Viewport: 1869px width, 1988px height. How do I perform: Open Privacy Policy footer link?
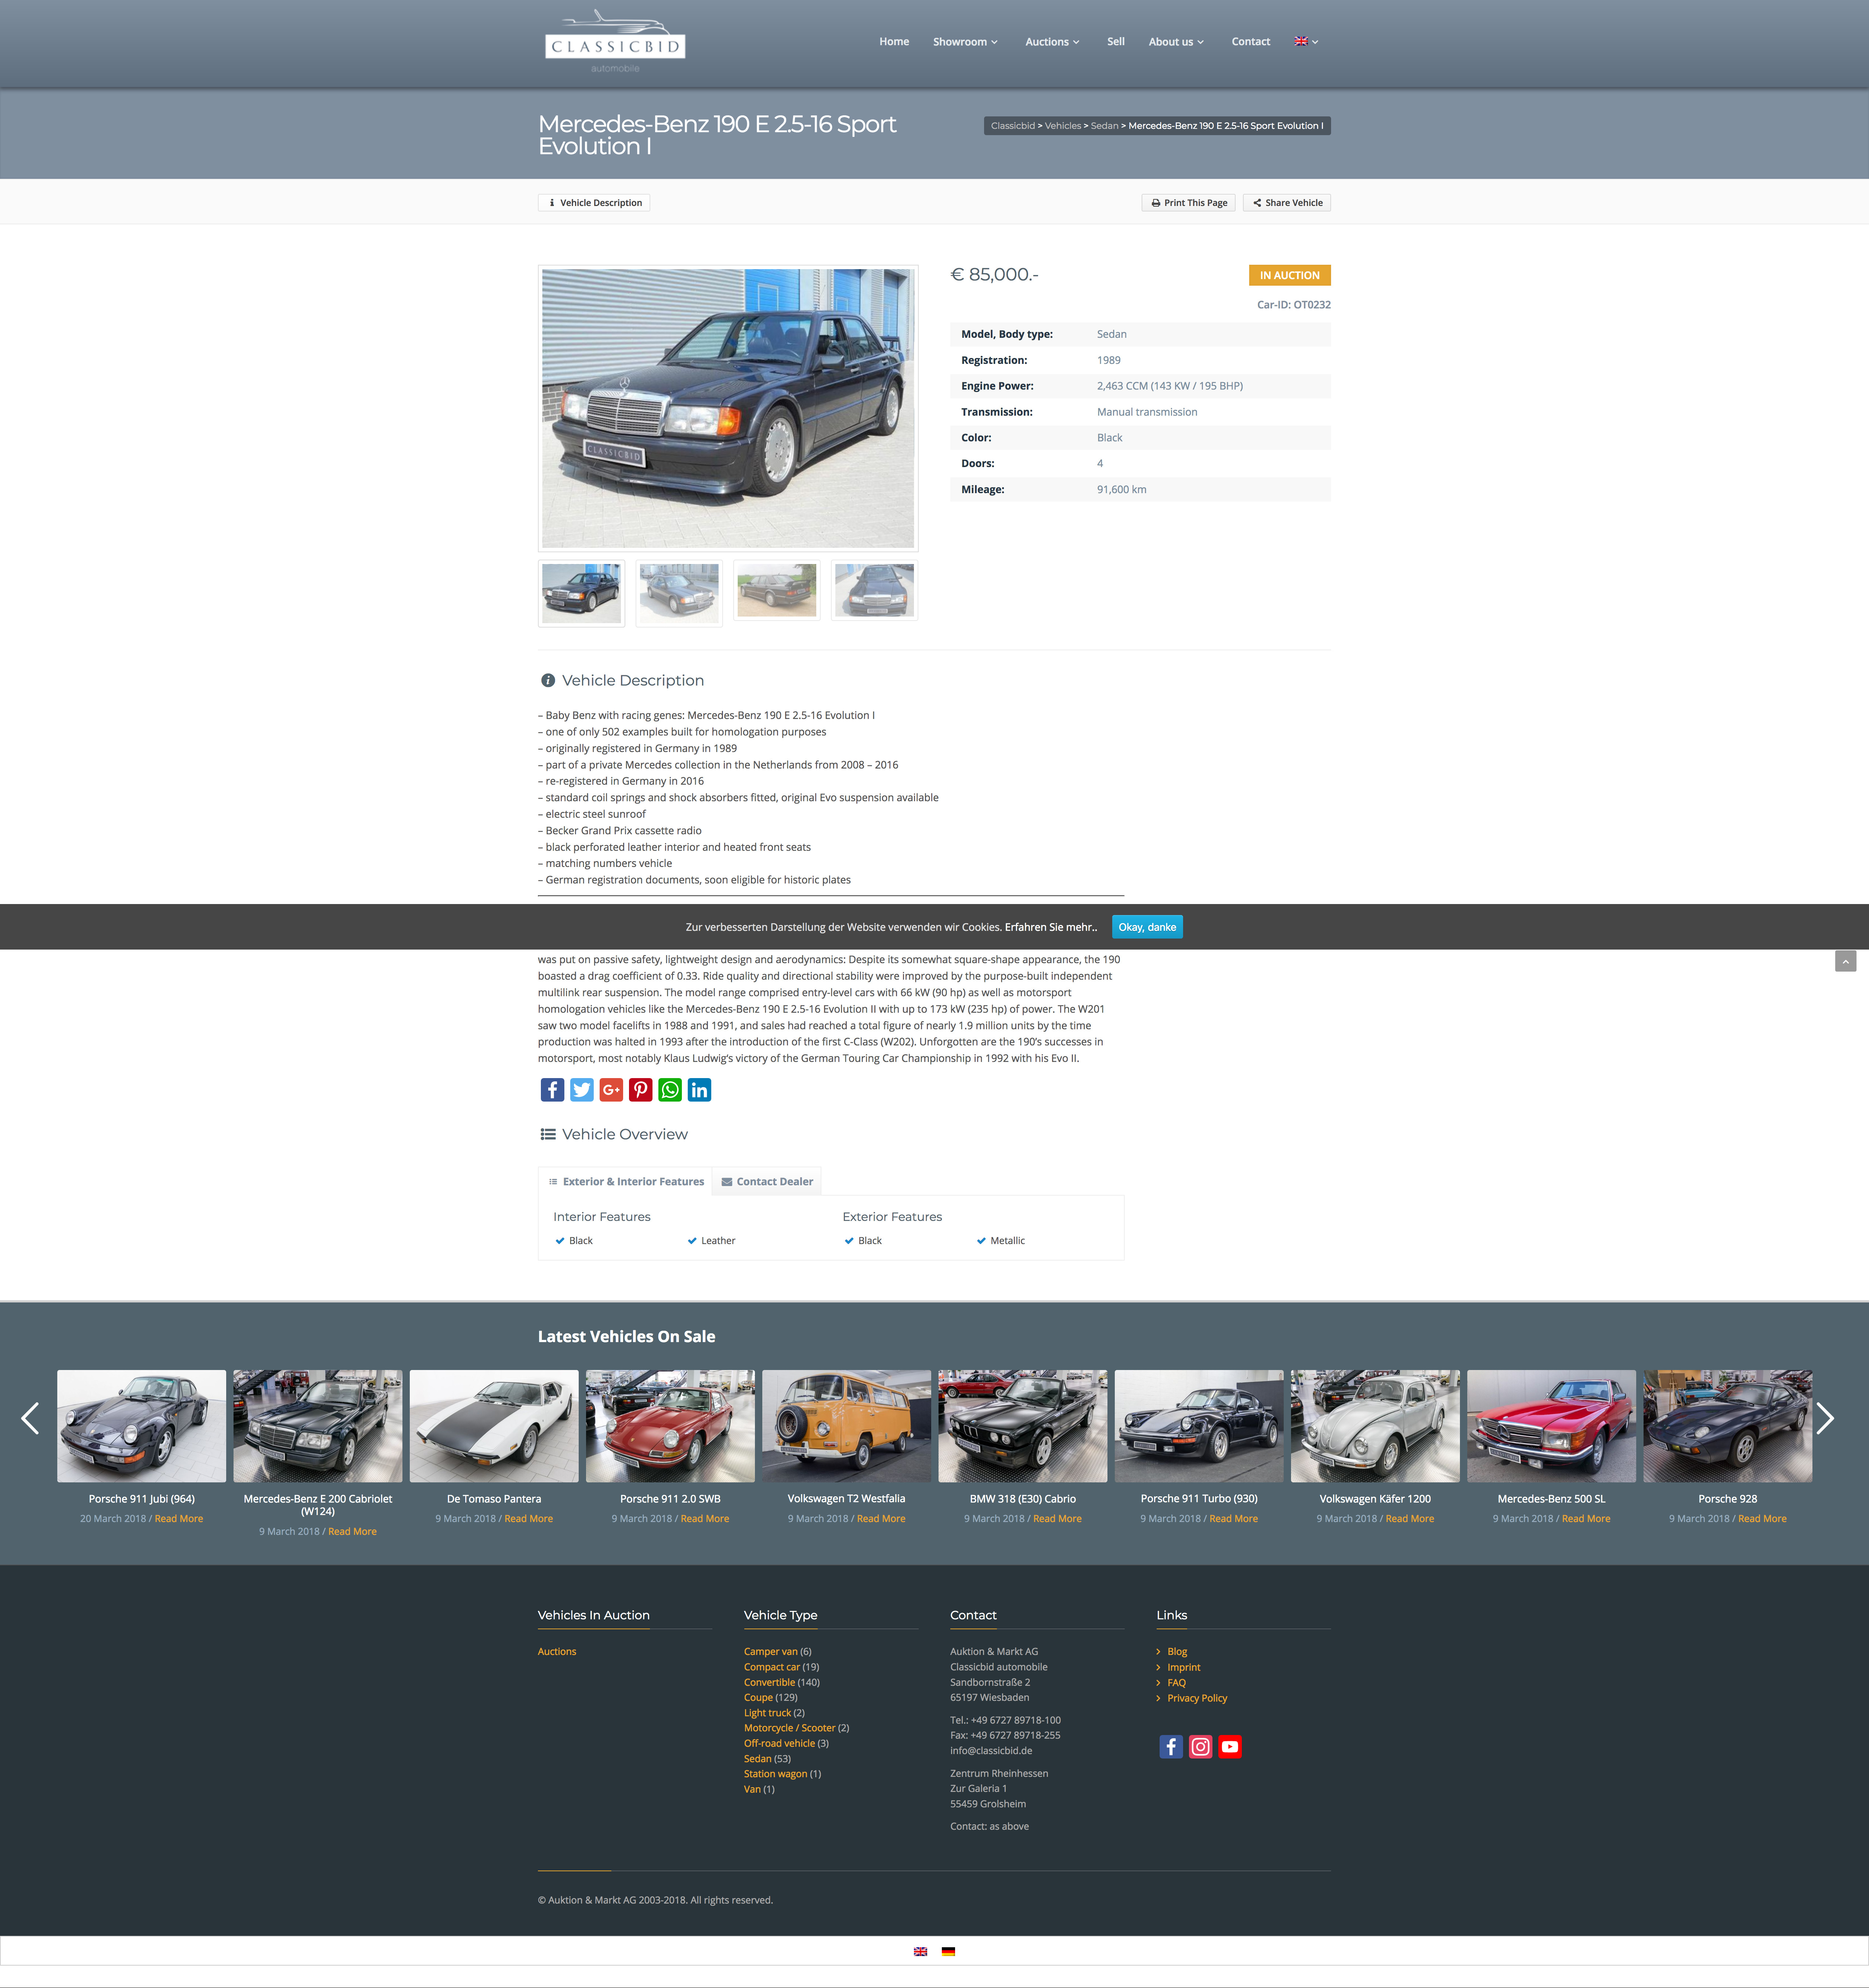click(1197, 1698)
